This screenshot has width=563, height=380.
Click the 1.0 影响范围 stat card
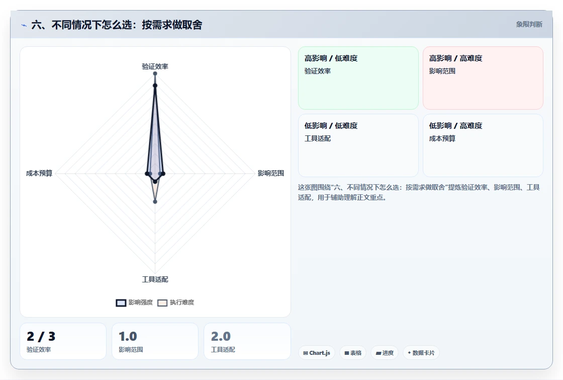pyautogui.click(x=155, y=341)
